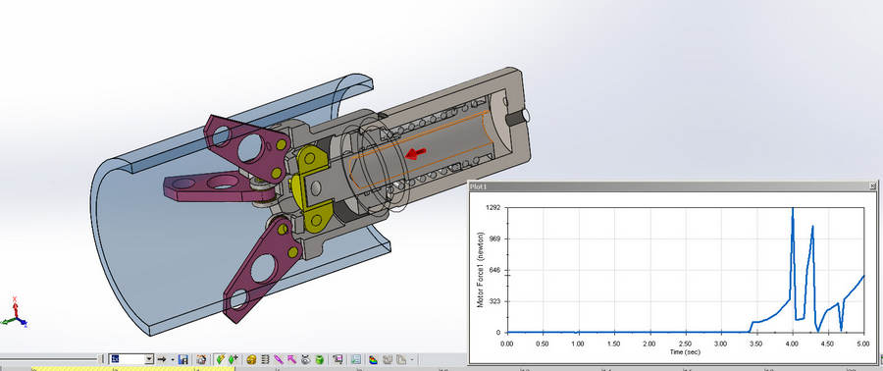Add a motor using the orange motor icon

[x=252, y=359]
